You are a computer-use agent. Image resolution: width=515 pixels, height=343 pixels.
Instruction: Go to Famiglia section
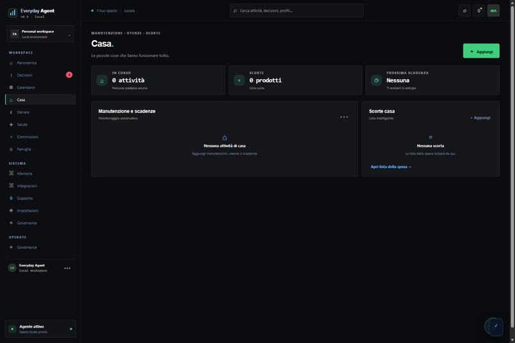point(40,149)
